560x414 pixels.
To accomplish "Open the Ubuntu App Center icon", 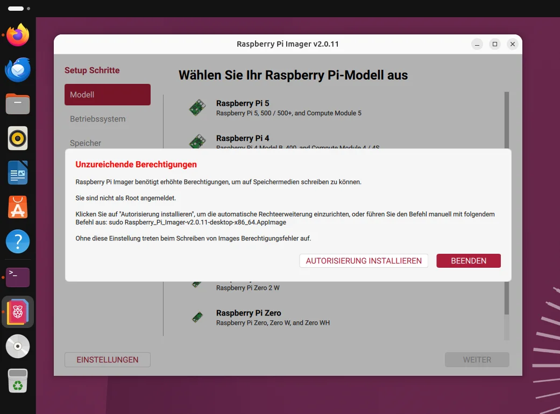I will click(x=18, y=207).
